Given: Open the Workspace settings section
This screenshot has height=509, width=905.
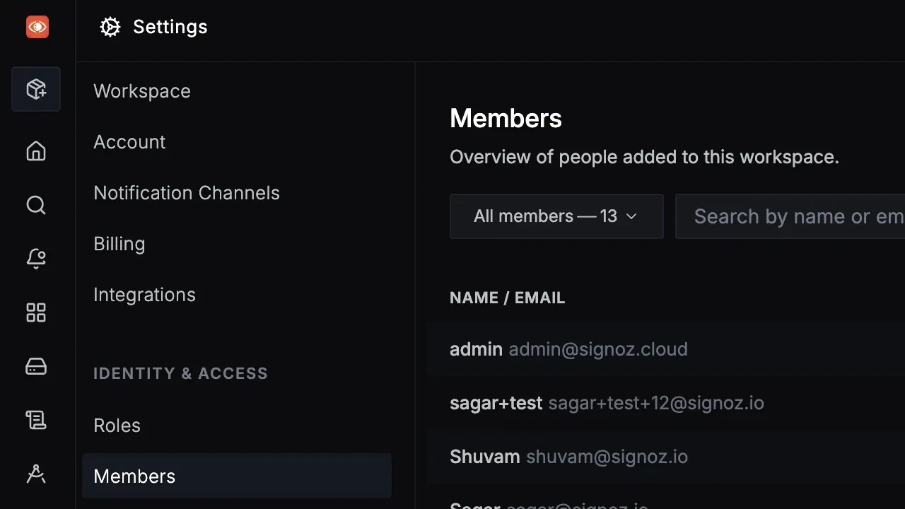Looking at the screenshot, I should click(142, 91).
